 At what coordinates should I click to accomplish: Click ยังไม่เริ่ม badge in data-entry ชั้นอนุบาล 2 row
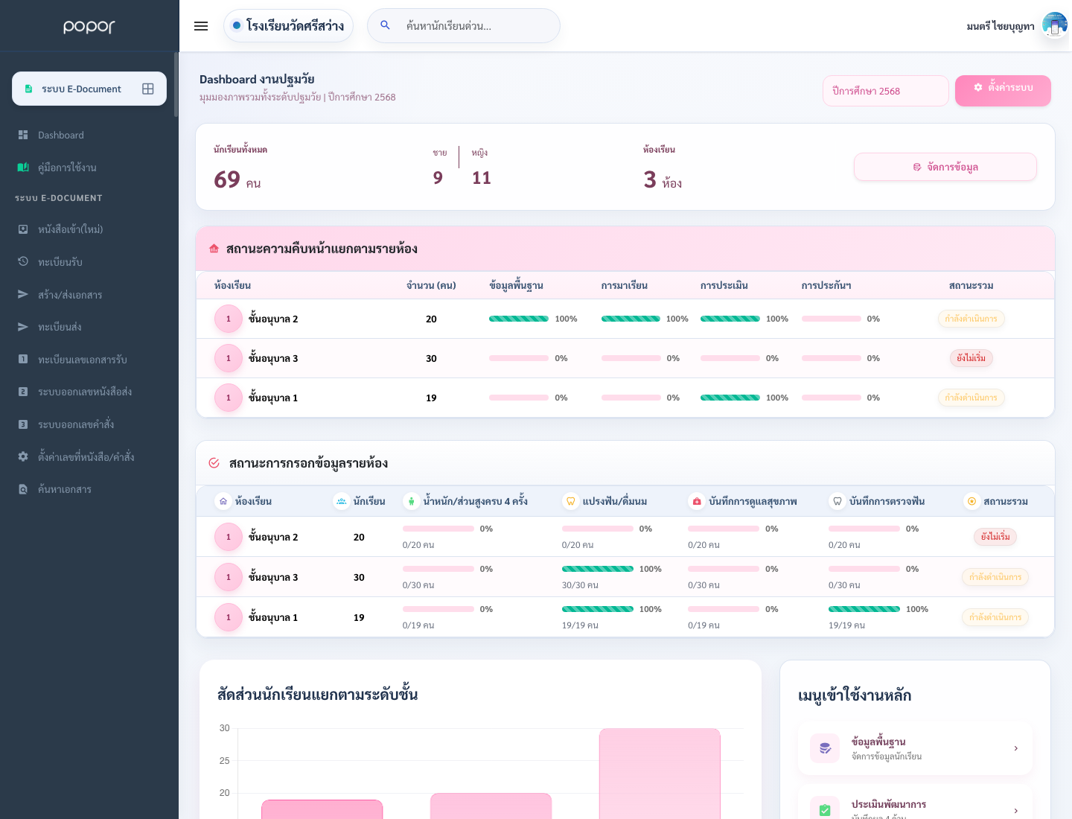tap(995, 537)
